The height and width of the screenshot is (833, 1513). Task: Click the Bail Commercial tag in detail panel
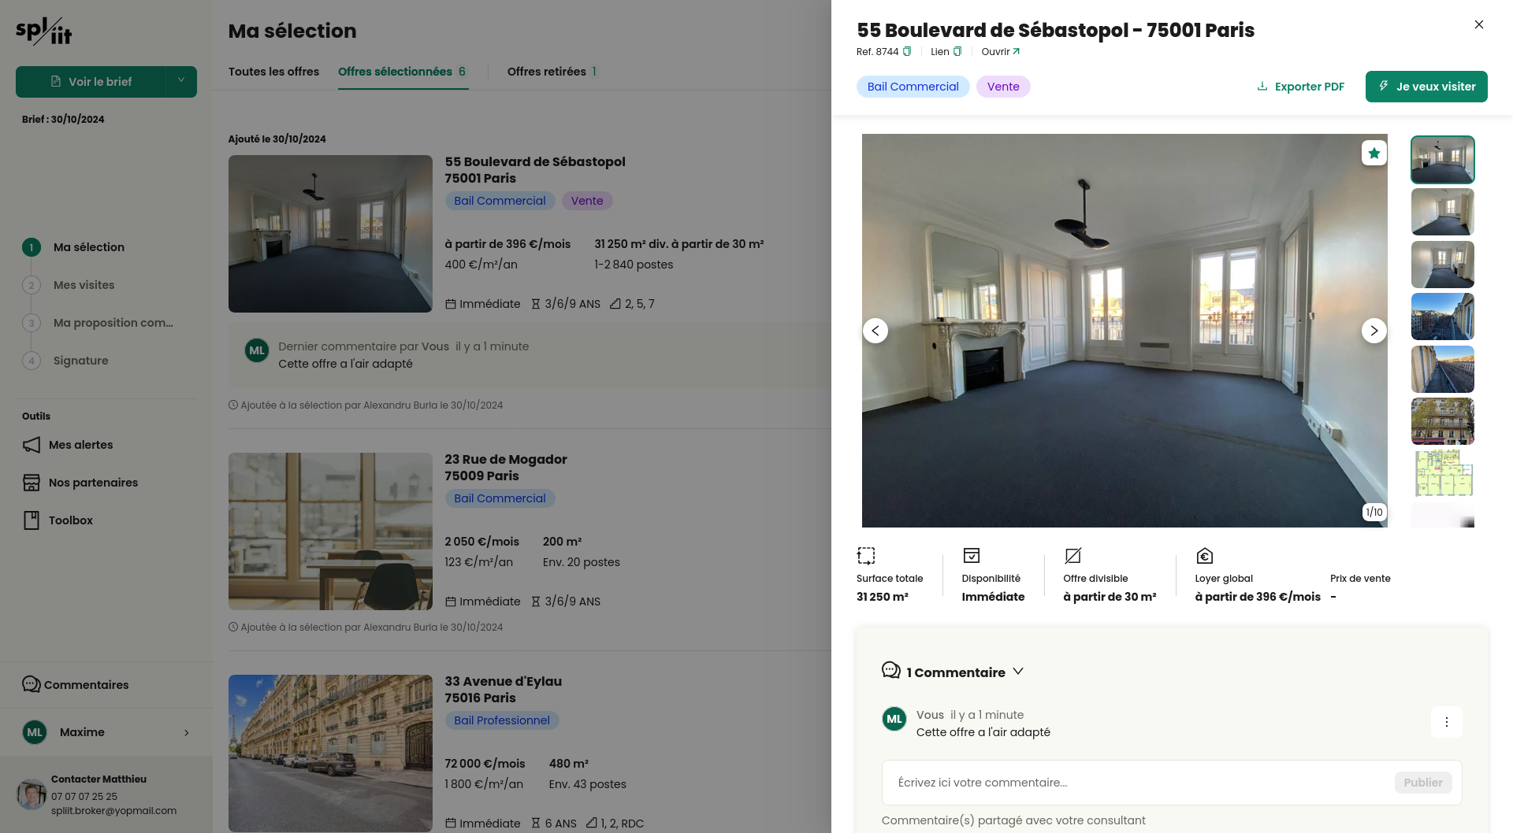(913, 87)
